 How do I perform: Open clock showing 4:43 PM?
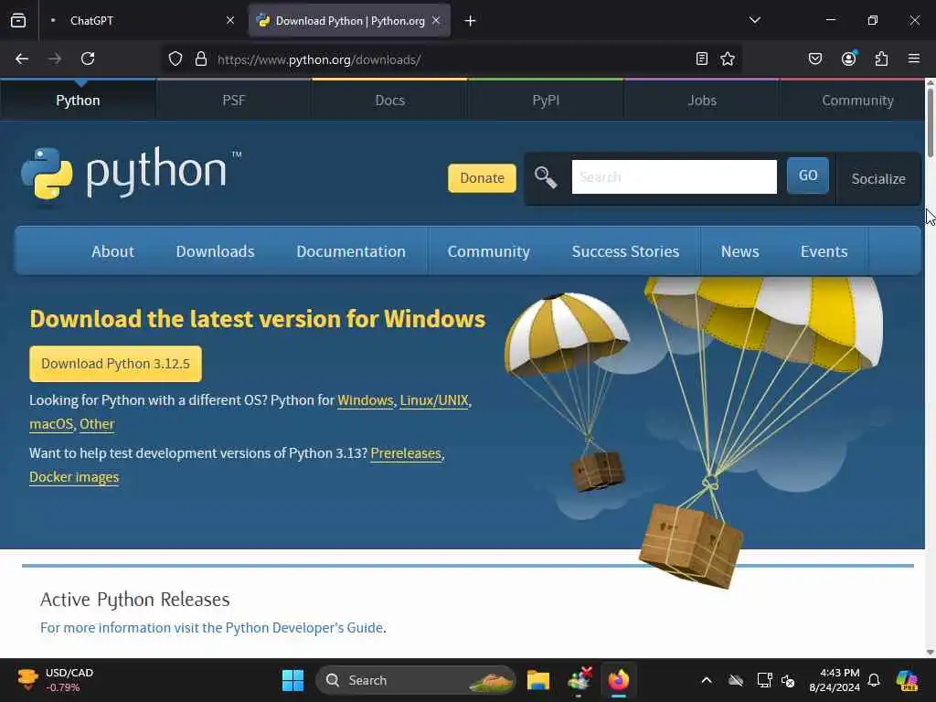pos(835,680)
